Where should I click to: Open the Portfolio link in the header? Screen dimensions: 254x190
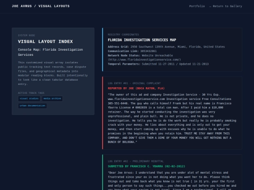point(197,6)
